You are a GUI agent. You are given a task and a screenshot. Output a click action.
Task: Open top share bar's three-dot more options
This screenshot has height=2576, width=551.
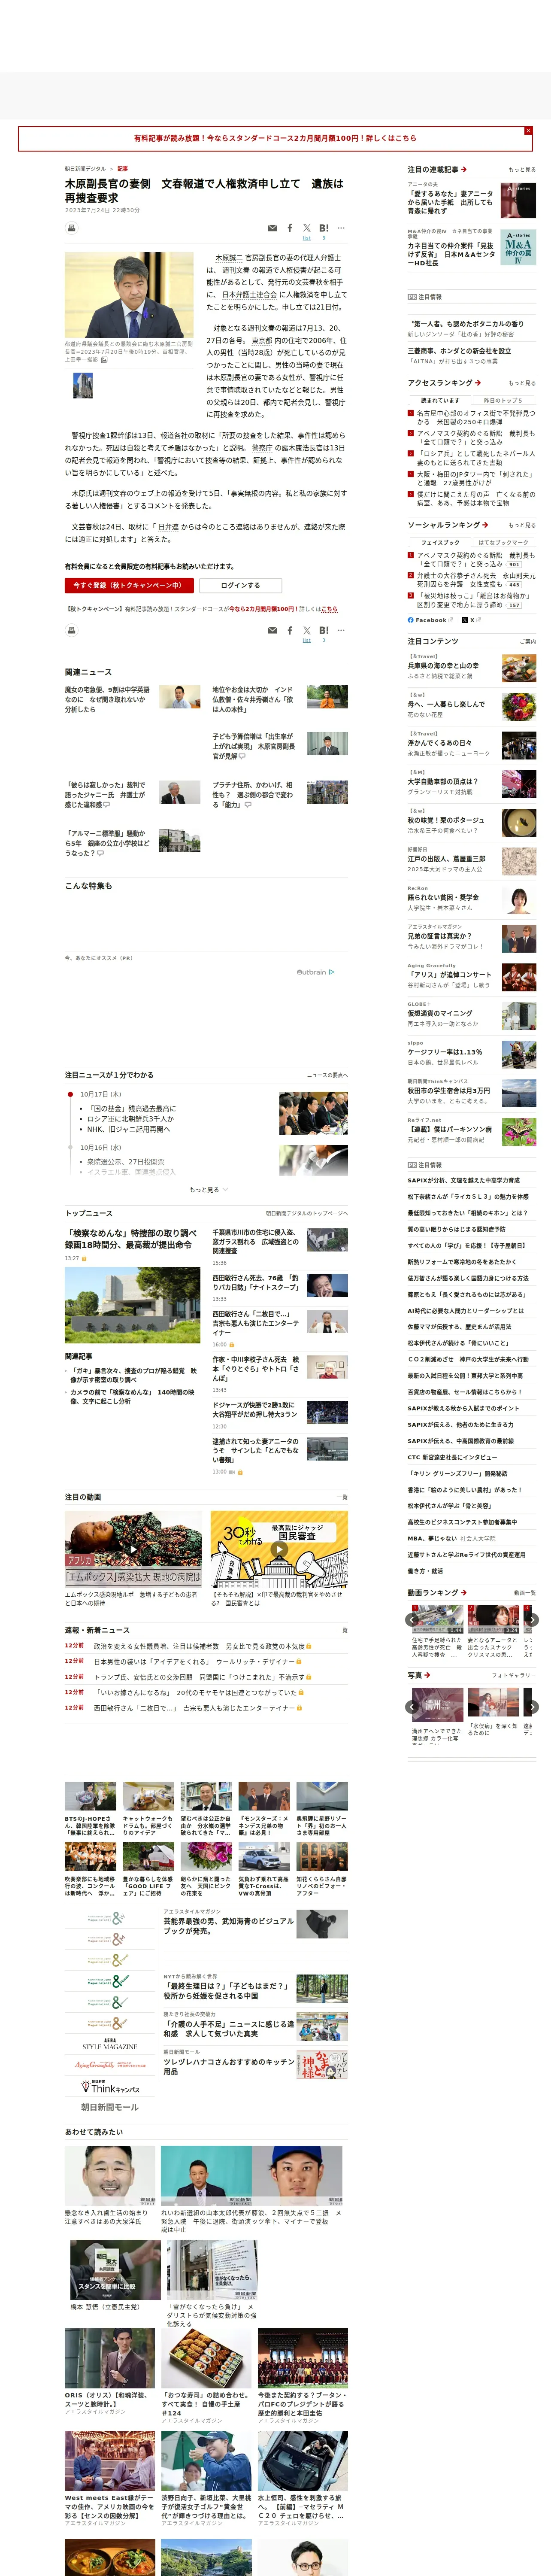pos(341,228)
